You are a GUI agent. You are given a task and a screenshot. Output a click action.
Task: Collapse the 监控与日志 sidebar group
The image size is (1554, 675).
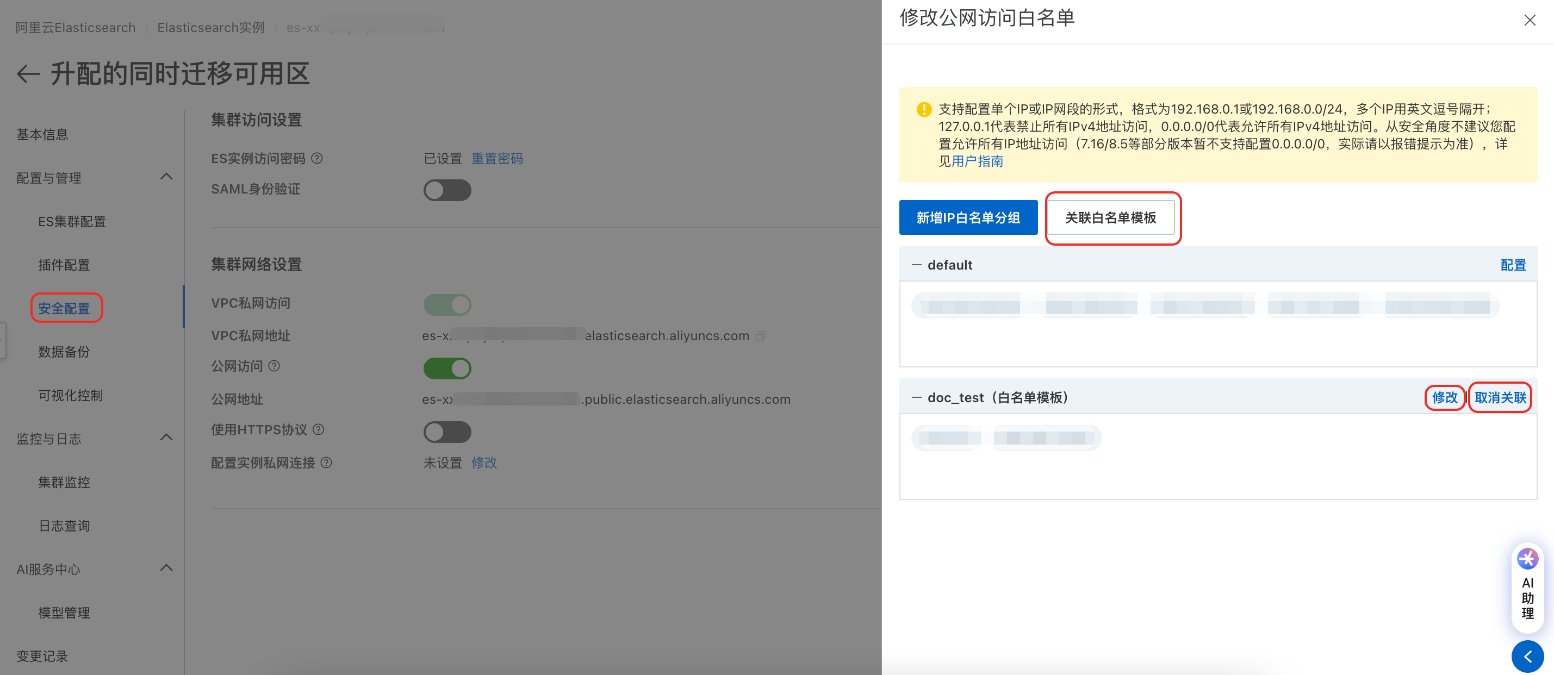click(166, 438)
